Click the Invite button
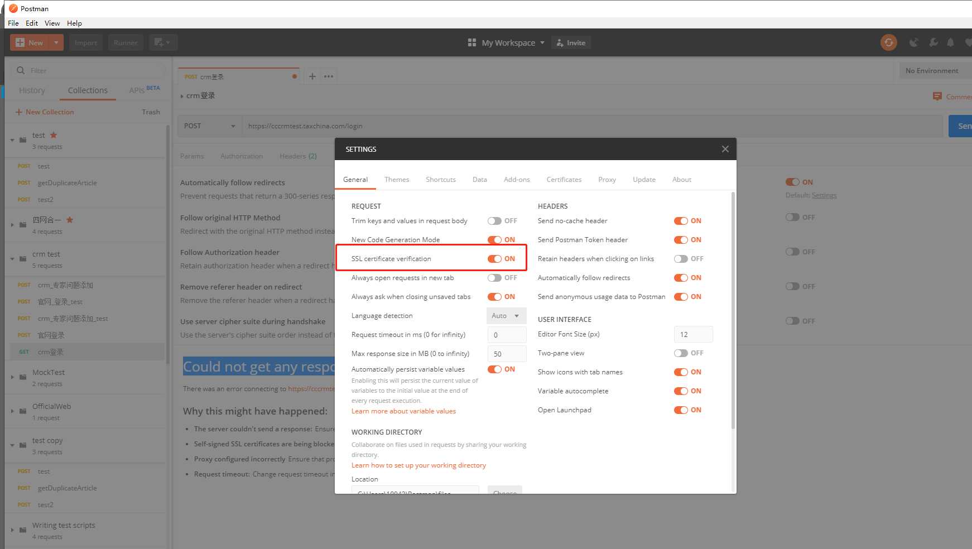Image resolution: width=972 pixels, height=549 pixels. [571, 42]
